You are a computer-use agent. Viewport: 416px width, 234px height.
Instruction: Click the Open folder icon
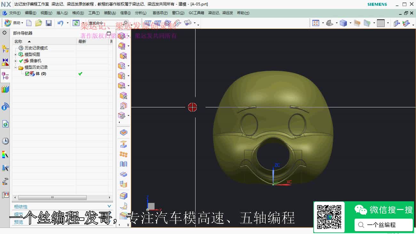tap(38, 23)
